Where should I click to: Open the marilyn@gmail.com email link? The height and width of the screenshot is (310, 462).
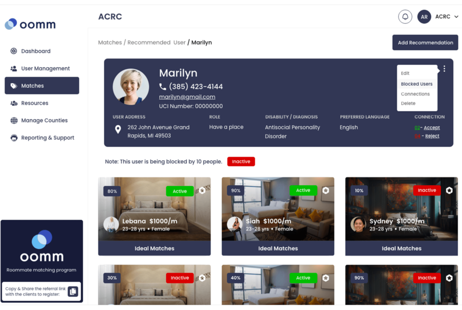pos(188,96)
